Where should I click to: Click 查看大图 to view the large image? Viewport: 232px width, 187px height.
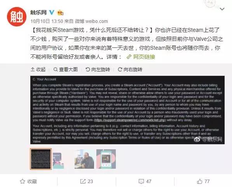coord(66,69)
